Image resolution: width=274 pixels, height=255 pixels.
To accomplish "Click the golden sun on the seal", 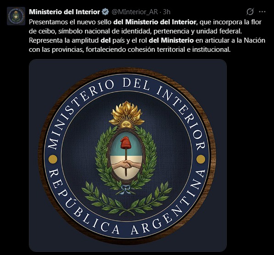I will [x=127, y=115].
